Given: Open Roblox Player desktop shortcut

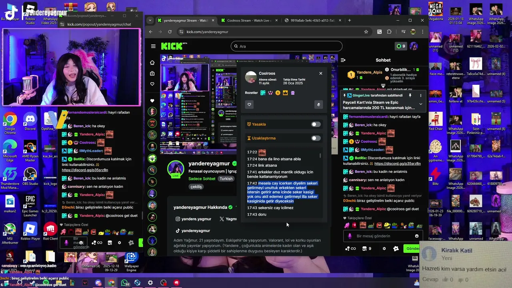Looking at the screenshot, I should click(x=30, y=231).
